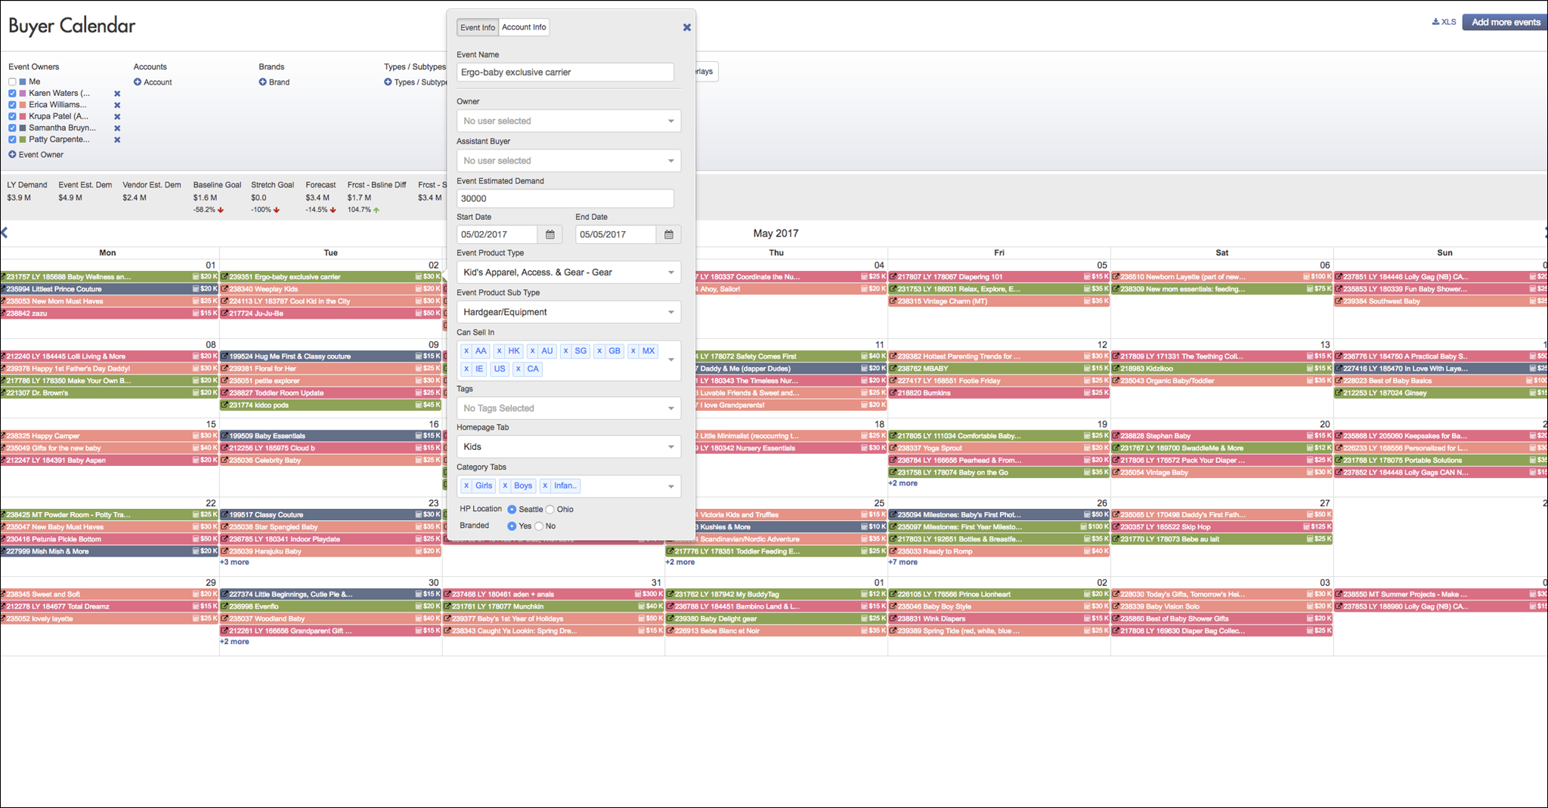Viewport: 1548px width, 808px height.
Task: Add another Event Owner
Action: 36,155
